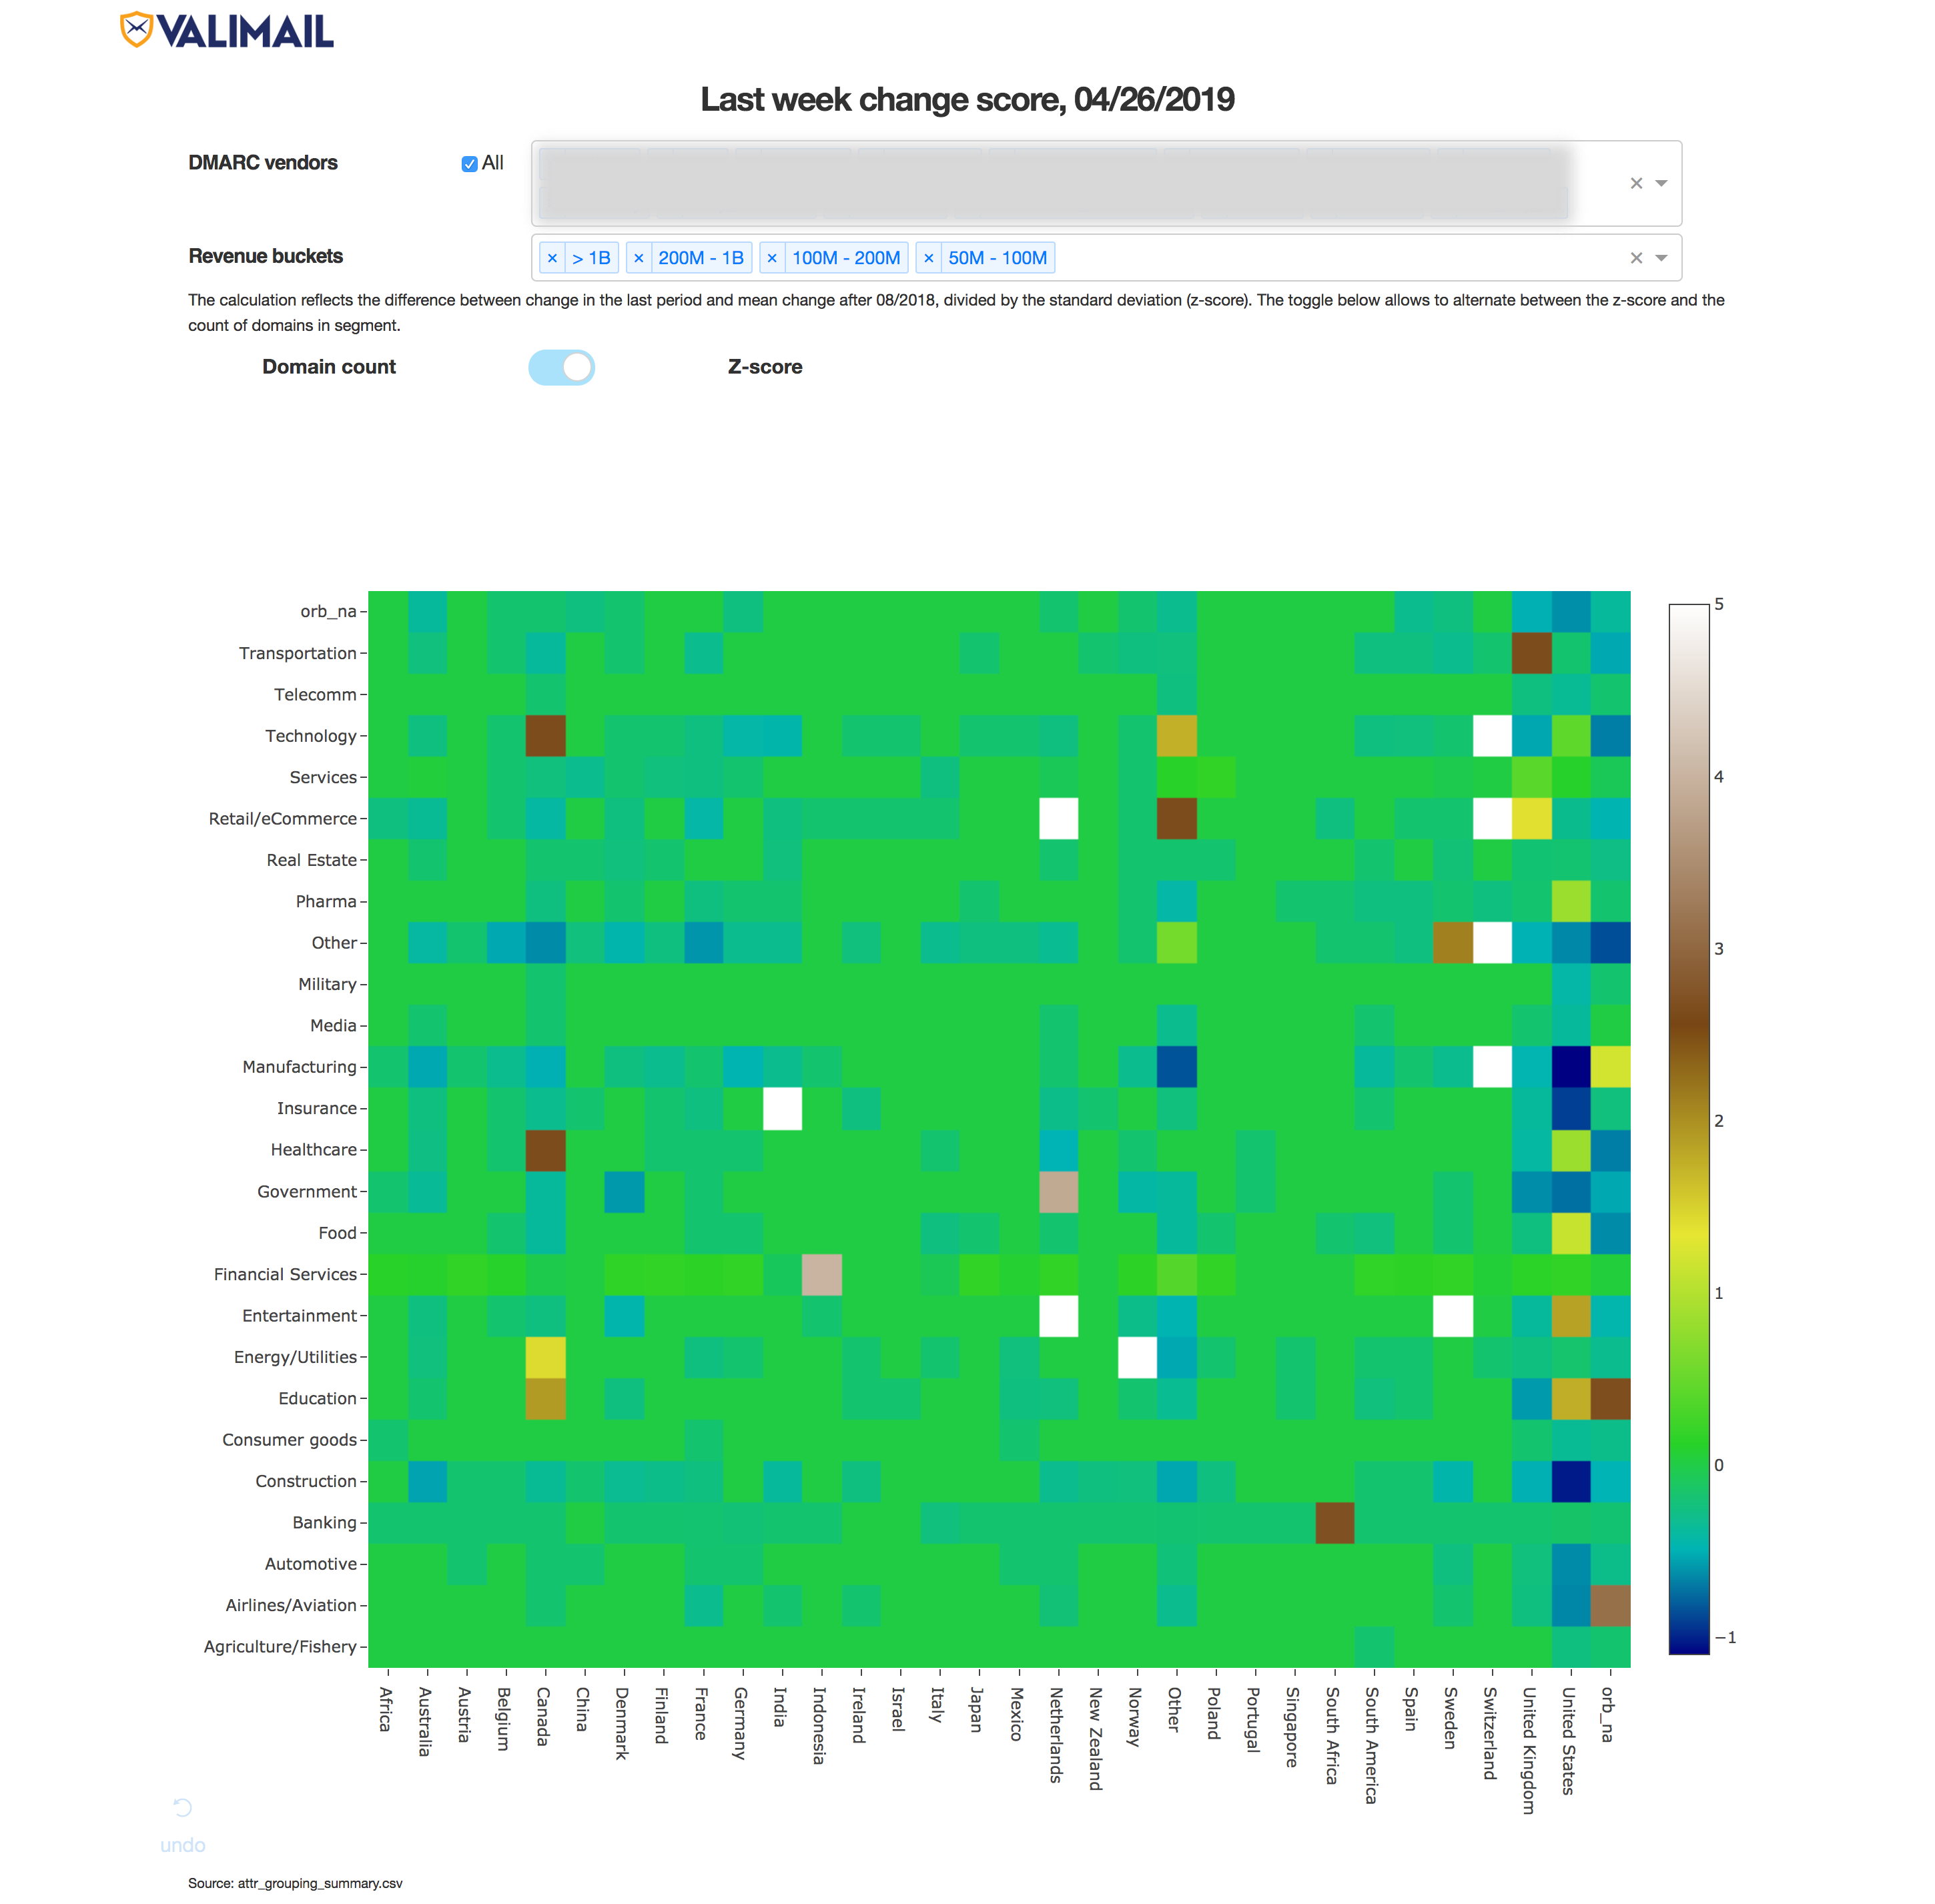The width and height of the screenshot is (1935, 1904).
Task: Click the 'Domain count' toggle label
Action: (329, 367)
